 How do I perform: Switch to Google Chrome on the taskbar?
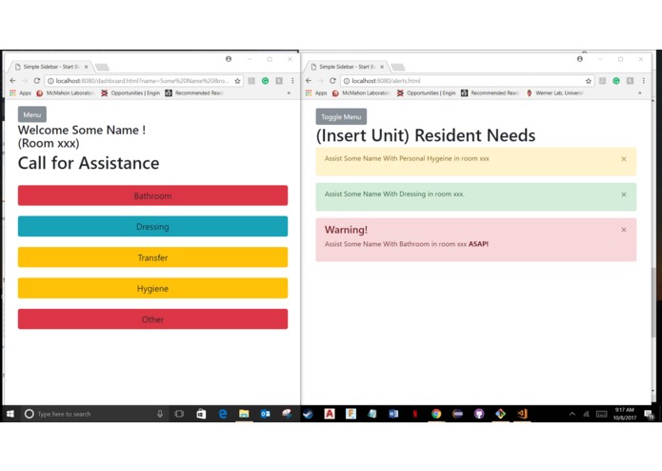(x=436, y=414)
